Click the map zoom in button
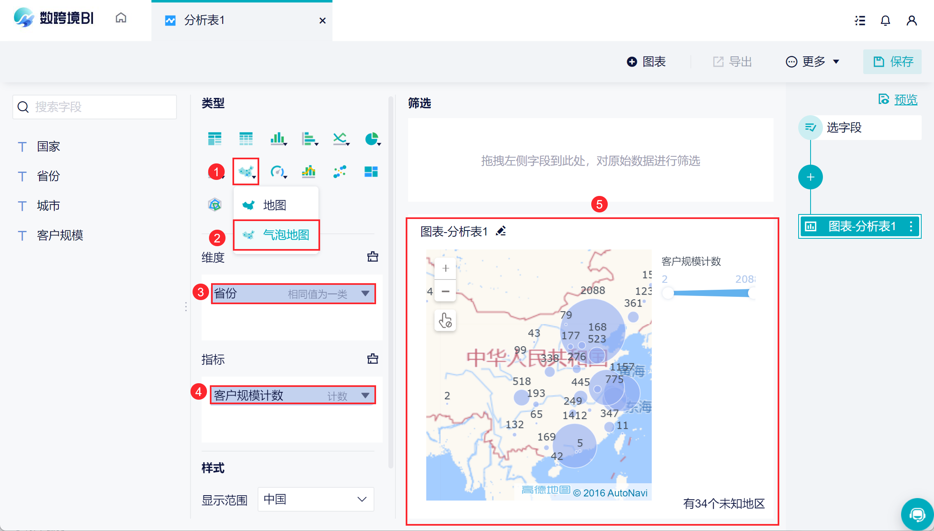 (445, 269)
